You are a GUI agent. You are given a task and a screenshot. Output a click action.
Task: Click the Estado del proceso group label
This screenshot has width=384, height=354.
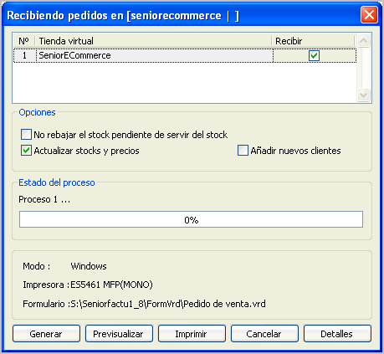coord(57,182)
